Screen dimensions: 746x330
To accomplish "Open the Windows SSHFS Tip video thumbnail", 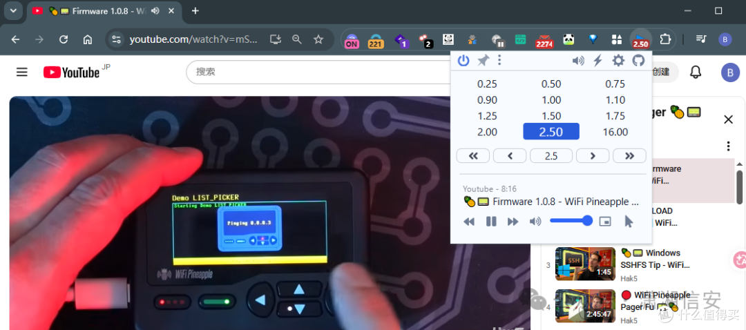I will click(585, 264).
